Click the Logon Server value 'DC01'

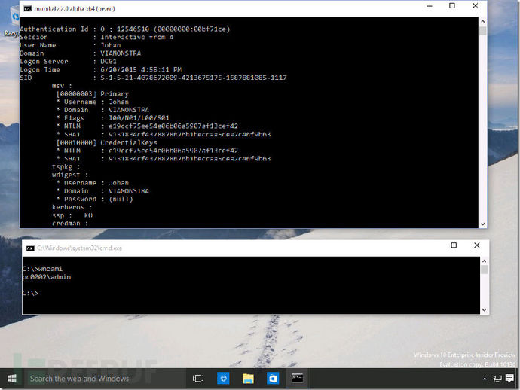109,61
